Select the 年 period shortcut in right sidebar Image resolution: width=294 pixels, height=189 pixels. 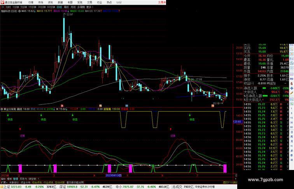pyautogui.click(x=292, y=160)
